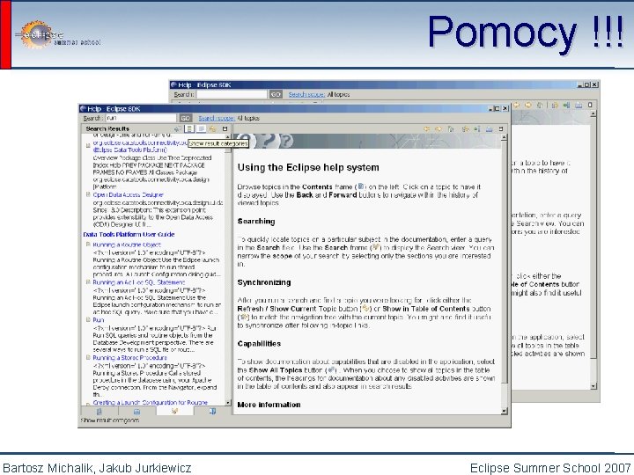Toggle Show result descriptions button
Screen dimensions: 634x475
(201, 128)
